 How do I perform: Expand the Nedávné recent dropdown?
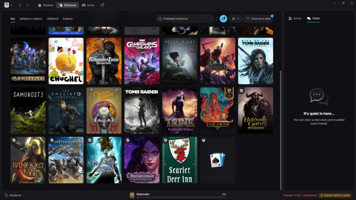pos(15,195)
